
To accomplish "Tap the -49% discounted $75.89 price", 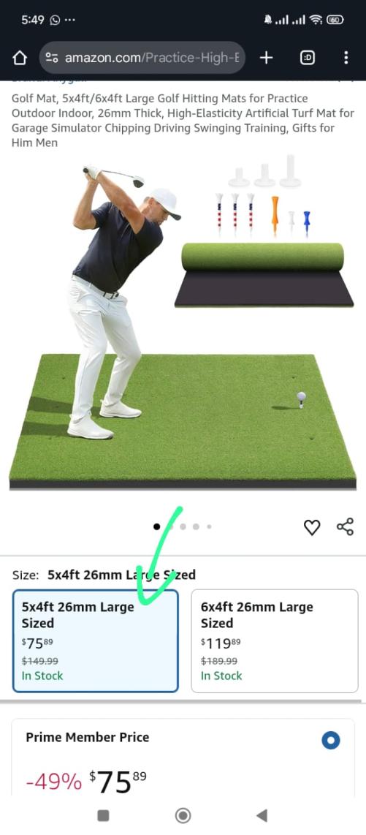I will (x=86, y=782).
